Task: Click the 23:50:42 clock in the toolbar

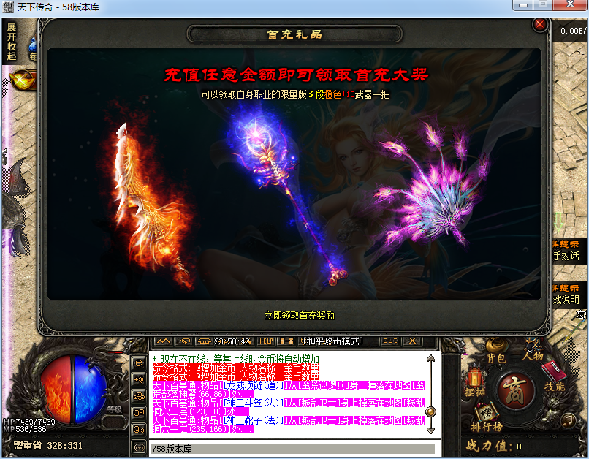Action: coord(232,341)
